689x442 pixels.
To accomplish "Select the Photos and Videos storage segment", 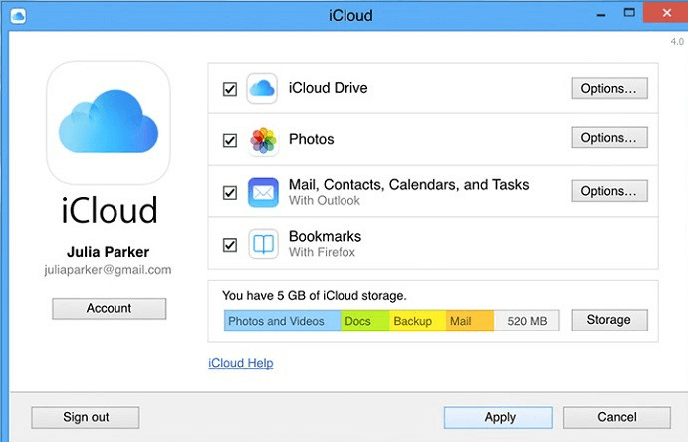I will click(283, 321).
